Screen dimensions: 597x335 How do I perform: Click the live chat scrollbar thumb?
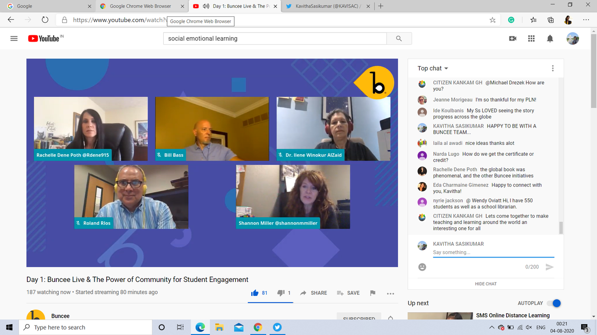tap(561, 227)
